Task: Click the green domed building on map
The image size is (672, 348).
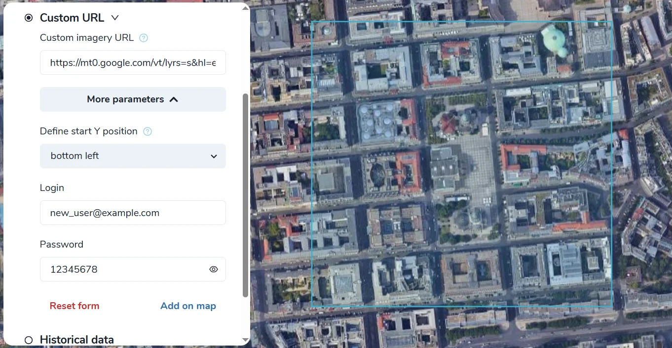Action: click(x=554, y=40)
